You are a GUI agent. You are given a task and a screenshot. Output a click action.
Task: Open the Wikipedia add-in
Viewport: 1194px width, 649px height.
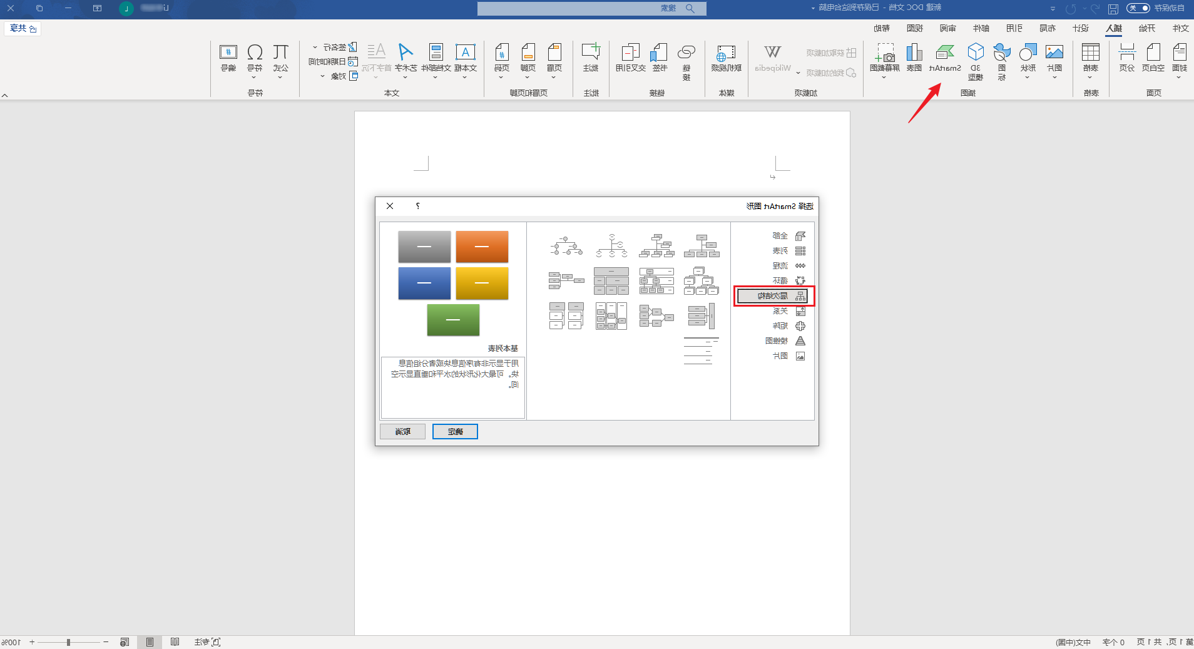773,58
